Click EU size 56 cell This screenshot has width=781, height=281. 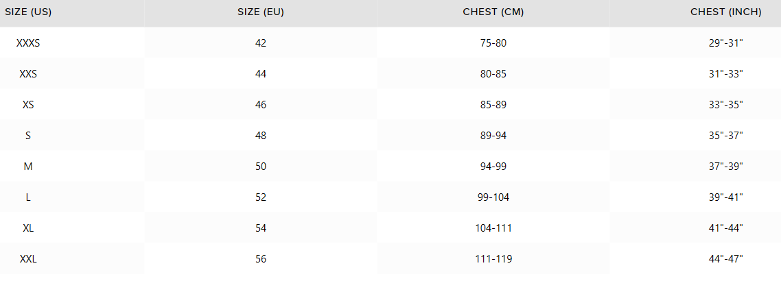click(x=260, y=259)
